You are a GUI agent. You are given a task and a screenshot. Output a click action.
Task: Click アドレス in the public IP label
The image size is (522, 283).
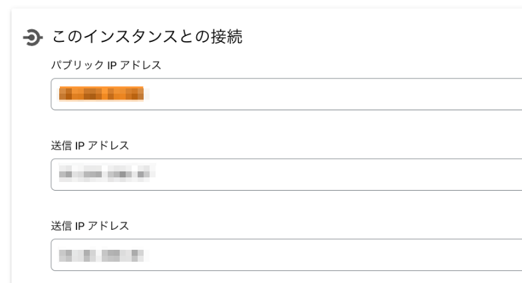140,65
